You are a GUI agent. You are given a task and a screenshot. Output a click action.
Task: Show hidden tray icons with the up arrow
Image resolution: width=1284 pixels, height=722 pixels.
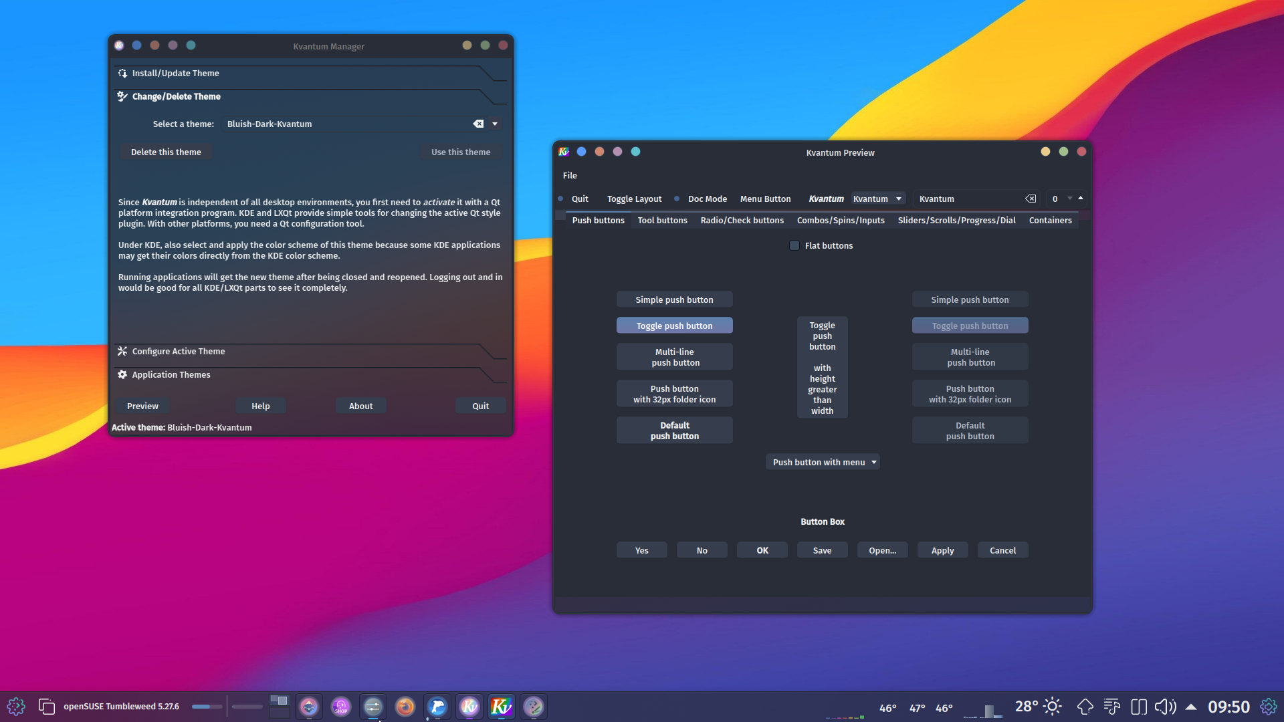coord(1191,707)
